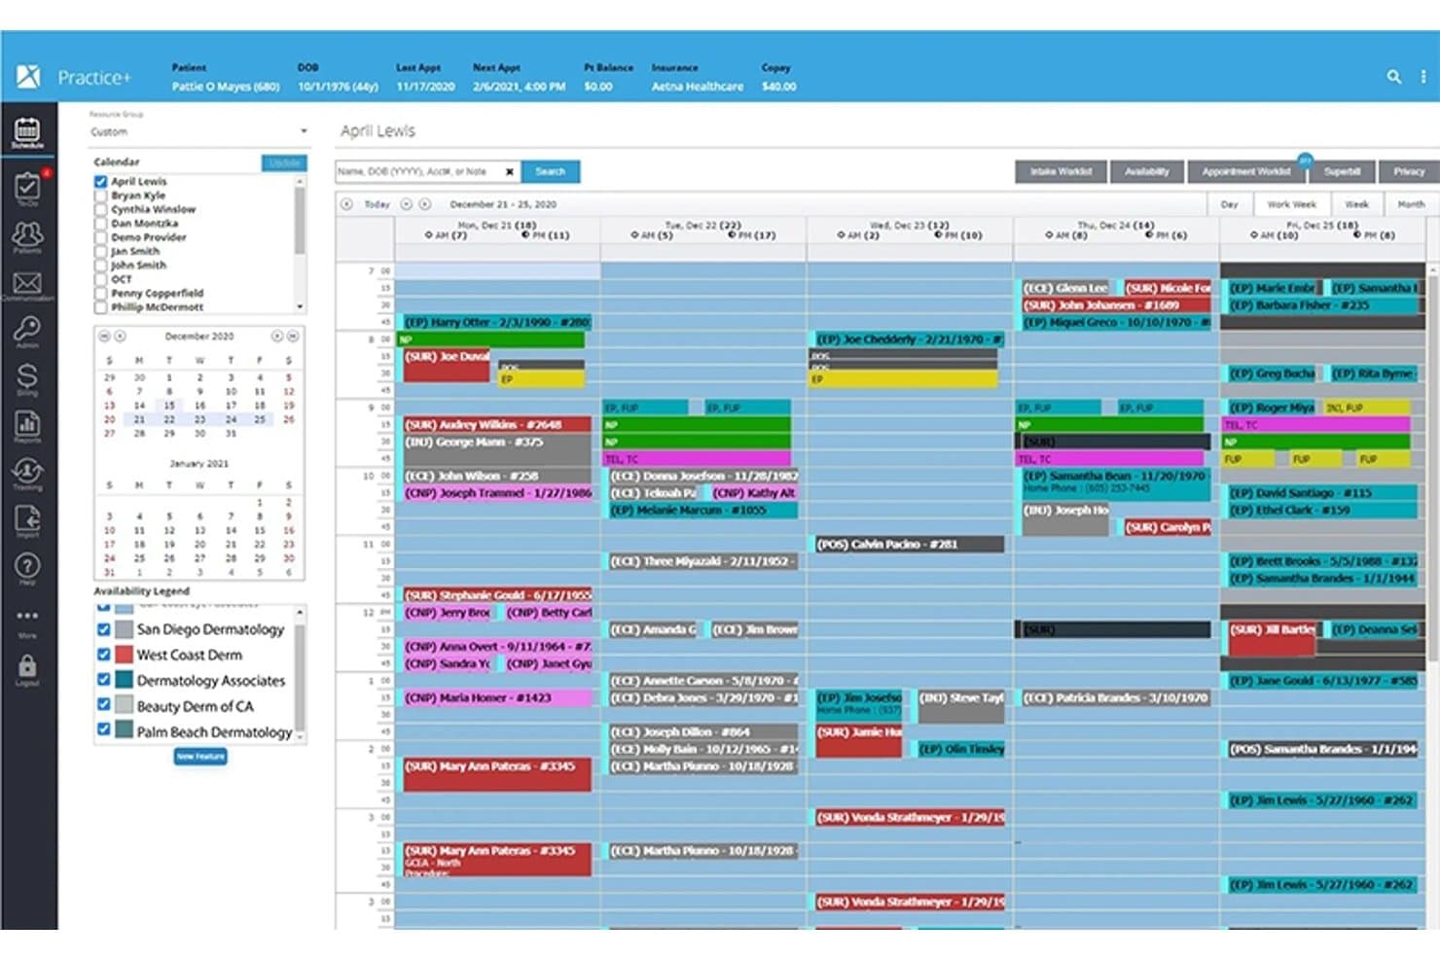This screenshot has width=1440, height=960.
Task: Switch to Day view tab
Action: click(x=1229, y=204)
